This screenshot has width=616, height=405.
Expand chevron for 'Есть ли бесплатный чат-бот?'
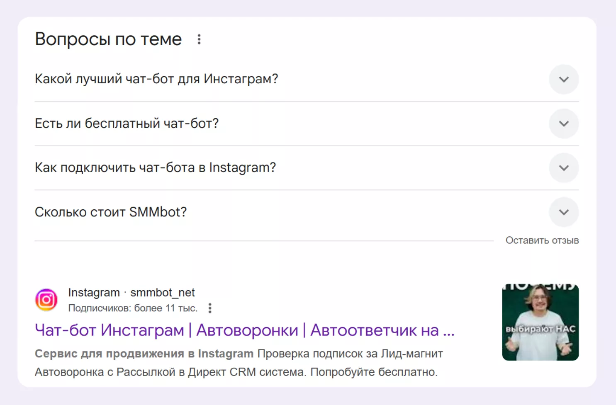click(x=564, y=124)
